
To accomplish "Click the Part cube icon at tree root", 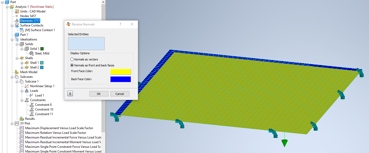I will click(7, 2).
